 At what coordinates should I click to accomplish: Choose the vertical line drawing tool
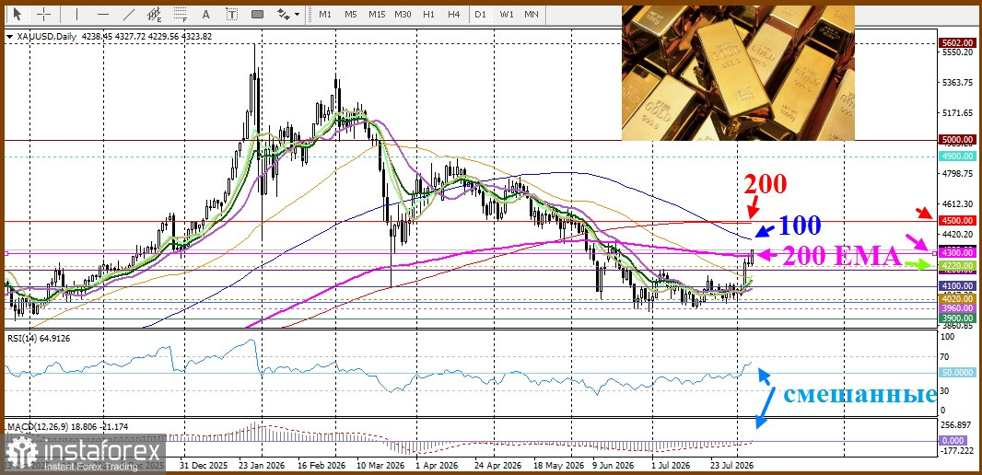tap(77, 14)
